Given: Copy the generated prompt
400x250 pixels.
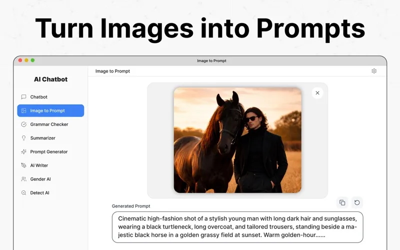Looking at the screenshot, I should click(x=342, y=203).
